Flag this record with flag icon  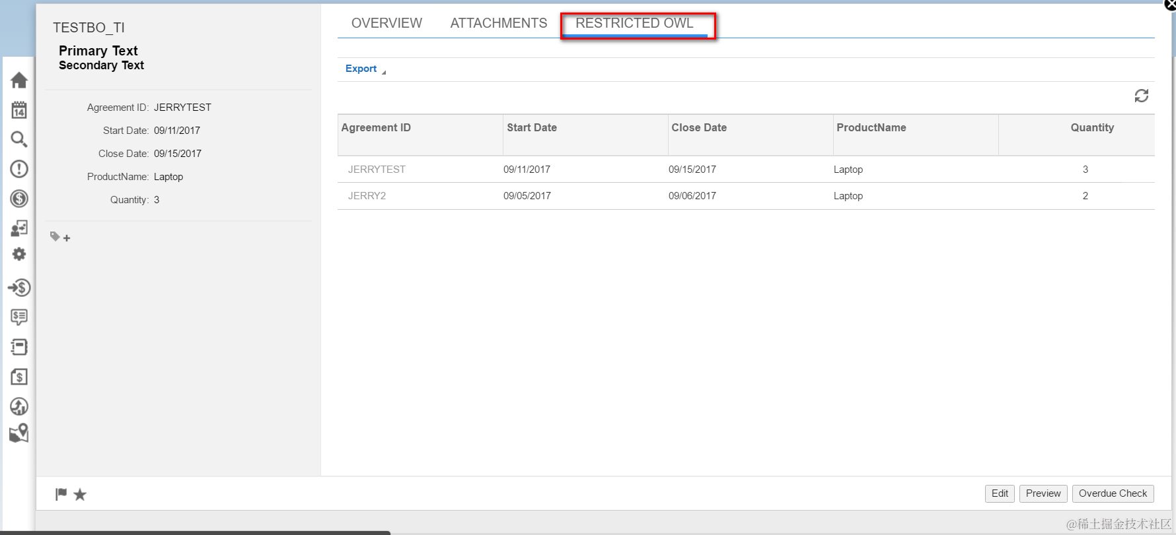(x=61, y=494)
